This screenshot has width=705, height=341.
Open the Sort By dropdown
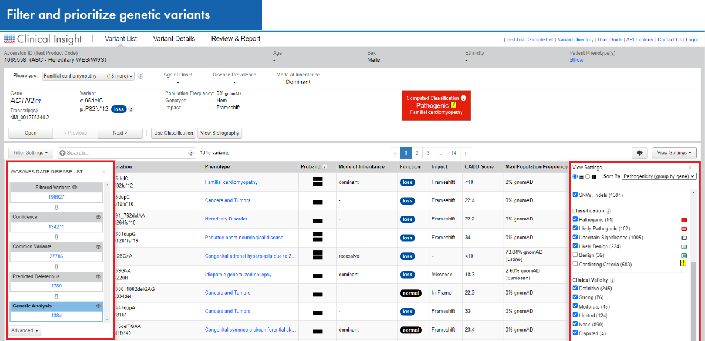(659, 176)
